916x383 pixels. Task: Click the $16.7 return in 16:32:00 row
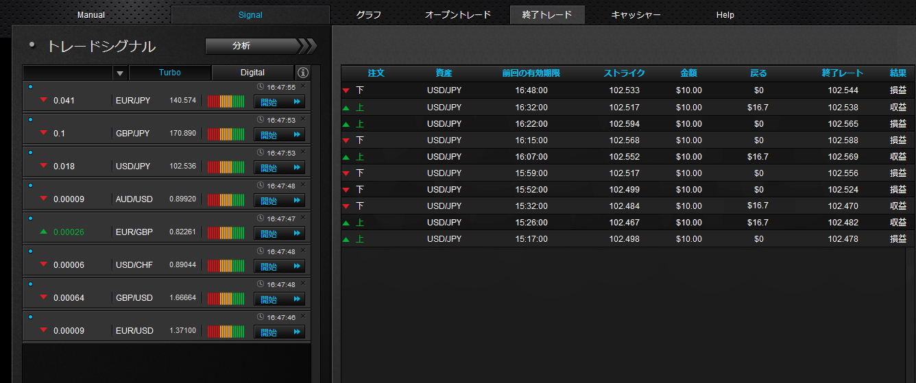pos(758,108)
